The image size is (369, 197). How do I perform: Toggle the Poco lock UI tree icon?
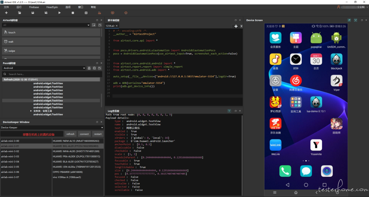[89, 68]
